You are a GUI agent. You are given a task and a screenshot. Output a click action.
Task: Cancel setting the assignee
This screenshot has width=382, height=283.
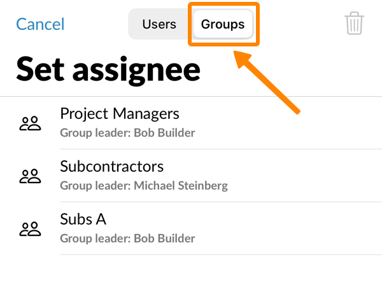40,25
